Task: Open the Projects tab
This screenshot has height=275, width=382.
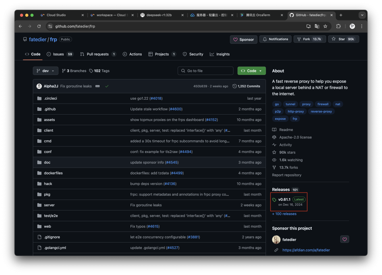Action: point(162,54)
